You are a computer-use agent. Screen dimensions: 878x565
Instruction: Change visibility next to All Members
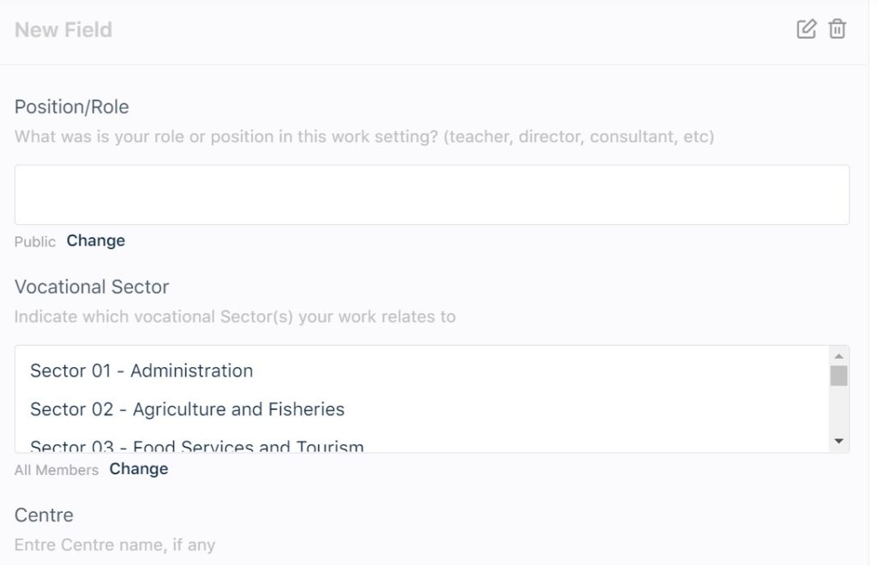[139, 469]
